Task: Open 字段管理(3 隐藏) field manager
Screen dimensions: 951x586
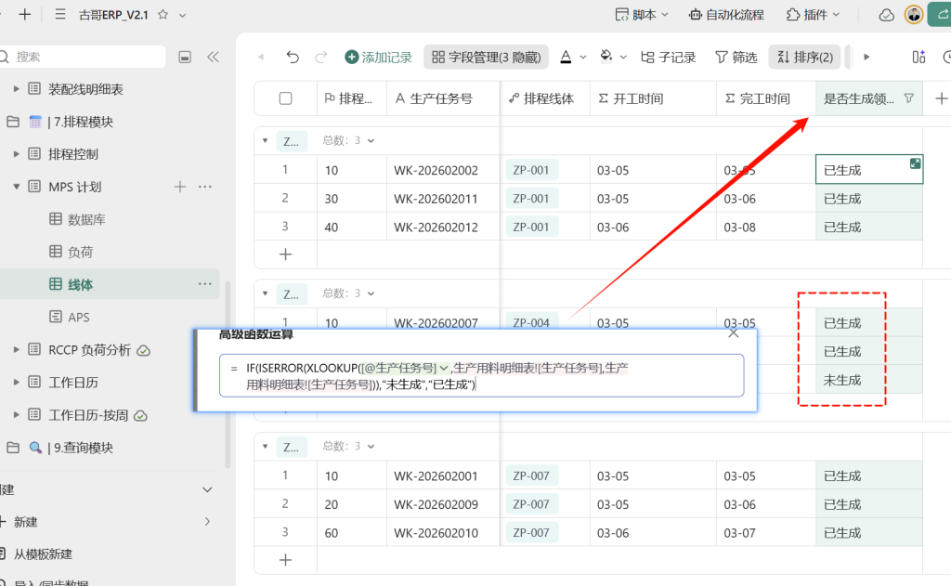Action: click(x=486, y=57)
